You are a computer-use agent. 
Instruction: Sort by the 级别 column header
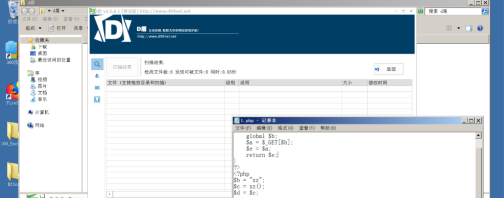pos(232,83)
